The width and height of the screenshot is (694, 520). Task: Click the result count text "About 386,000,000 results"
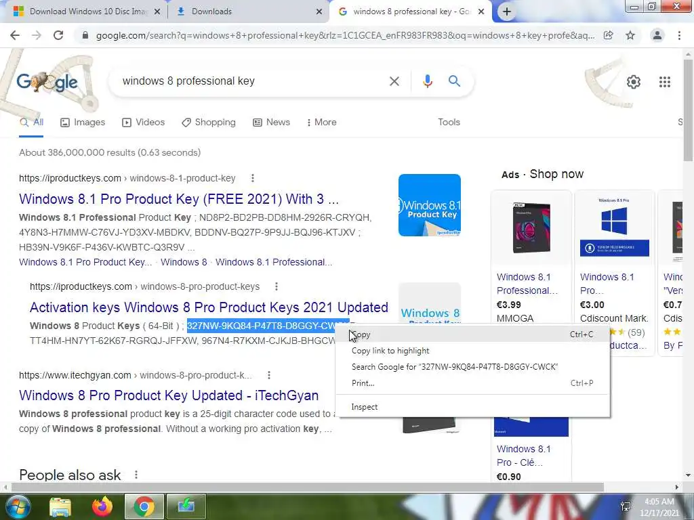(x=77, y=152)
